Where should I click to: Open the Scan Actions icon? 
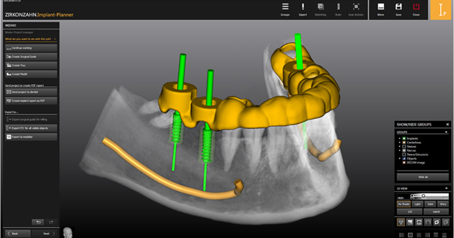[x=356, y=7]
